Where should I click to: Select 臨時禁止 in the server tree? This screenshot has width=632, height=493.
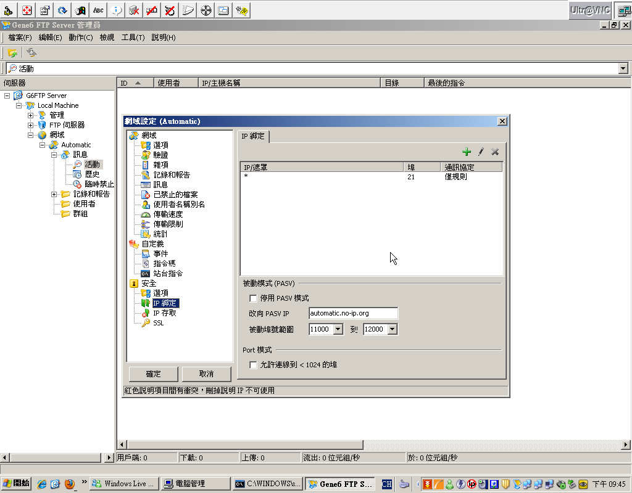pyautogui.click(x=99, y=184)
